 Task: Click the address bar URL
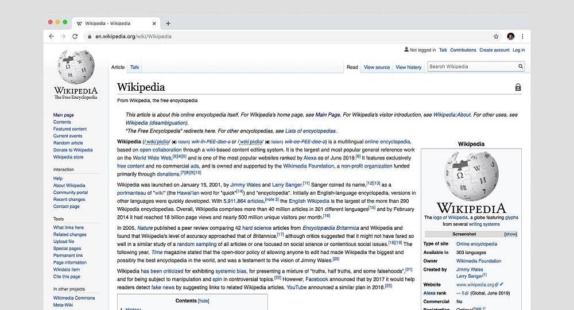tap(133, 37)
